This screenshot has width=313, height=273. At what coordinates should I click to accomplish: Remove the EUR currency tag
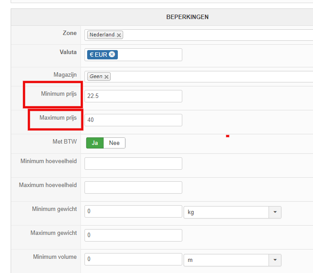pyautogui.click(x=112, y=55)
